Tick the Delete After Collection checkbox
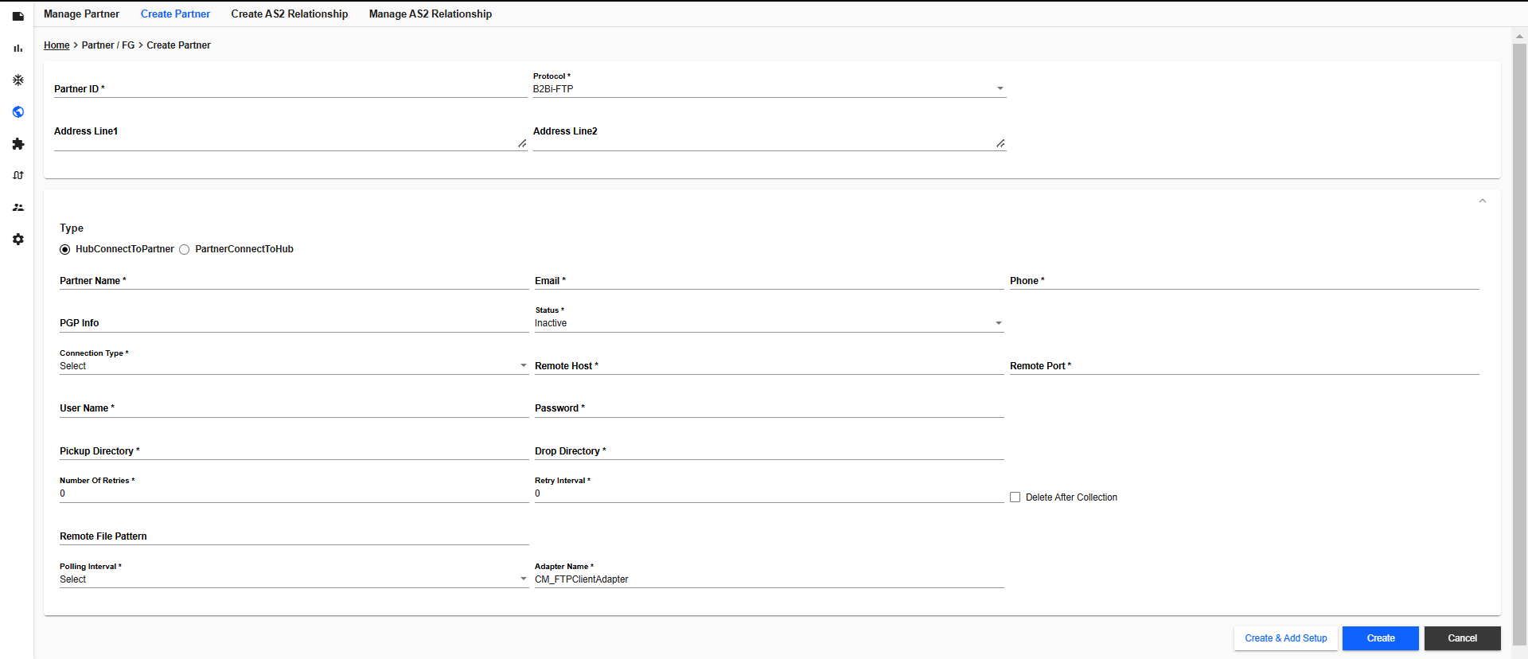The width and height of the screenshot is (1528, 659). 1015,497
